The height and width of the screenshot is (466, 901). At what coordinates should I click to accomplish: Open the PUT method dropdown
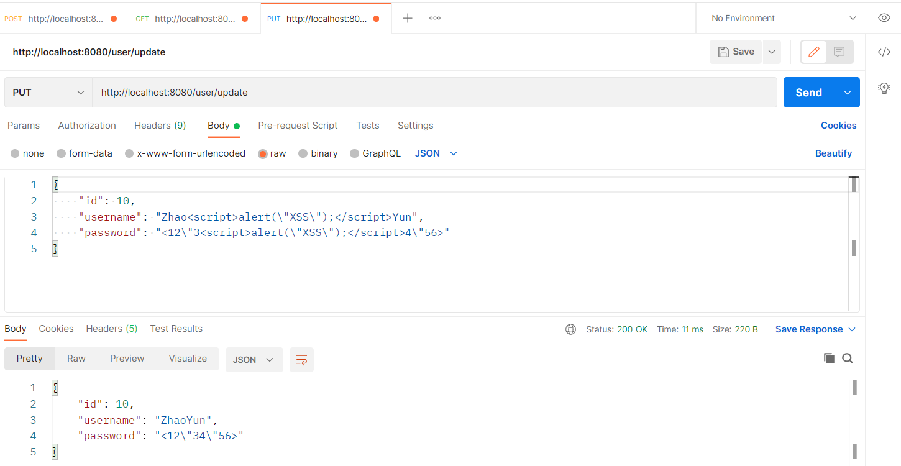[48, 93]
